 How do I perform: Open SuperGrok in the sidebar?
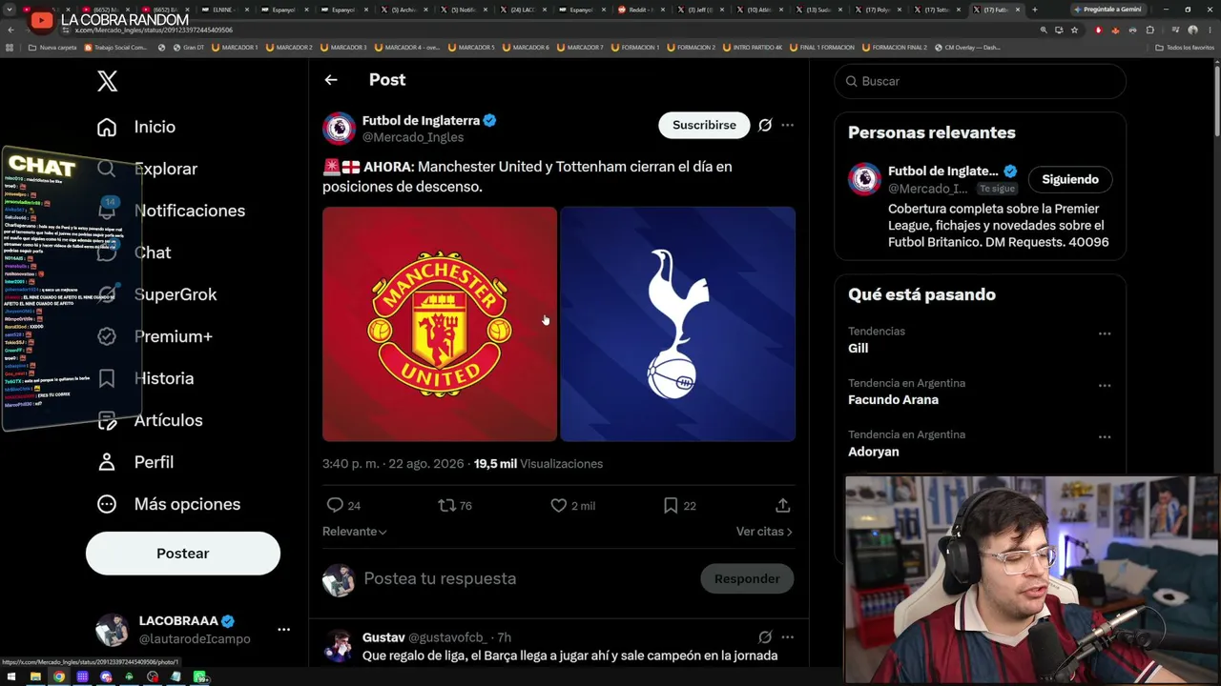coord(157,294)
